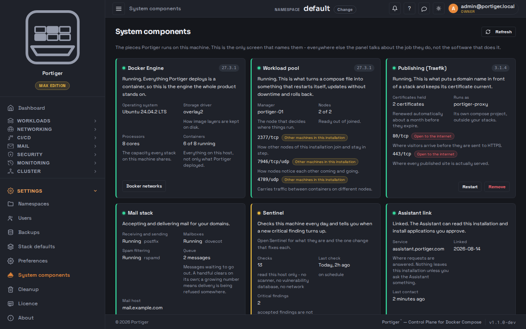The image size is (526, 329).
Task: Click the Cluster nodes icon
Action: point(11,171)
